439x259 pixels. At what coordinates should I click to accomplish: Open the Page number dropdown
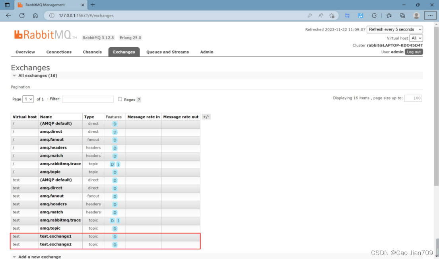point(28,99)
